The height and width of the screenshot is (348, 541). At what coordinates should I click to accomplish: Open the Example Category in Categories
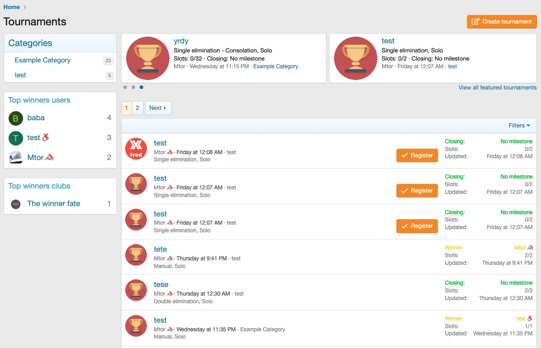coord(42,60)
